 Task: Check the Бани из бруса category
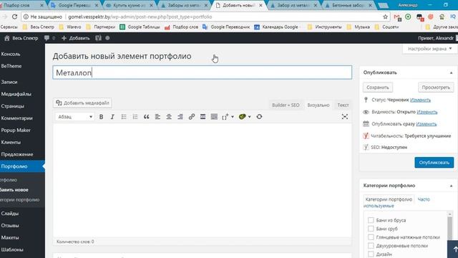371,220
